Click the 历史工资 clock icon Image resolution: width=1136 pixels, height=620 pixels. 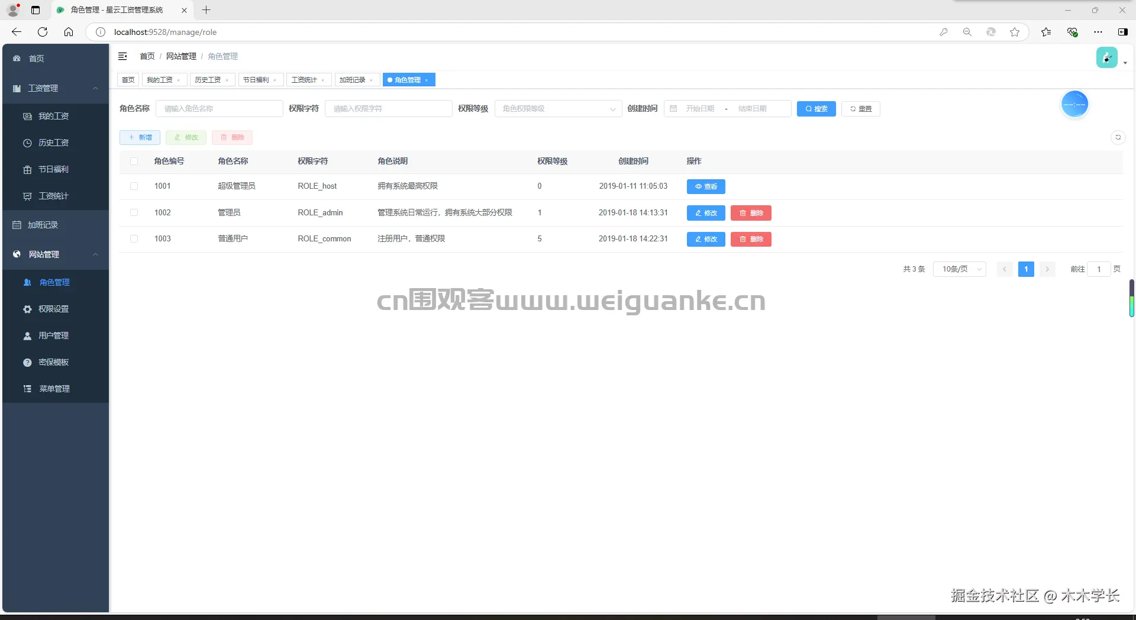[x=27, y=143]
